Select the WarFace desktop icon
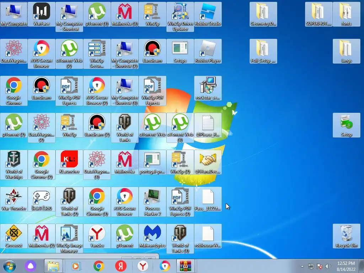The image size is (364, 273). pyautogui.click(x=42, y=14)
